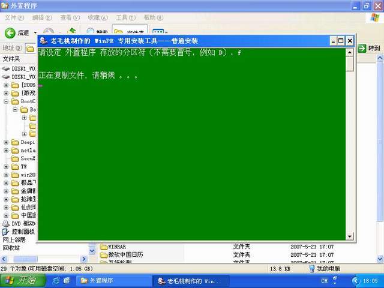Click the 文件夹 folder pane header

[x=11, y=59]
